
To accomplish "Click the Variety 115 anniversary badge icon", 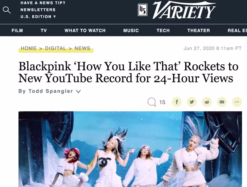I will tap(143, 10).
